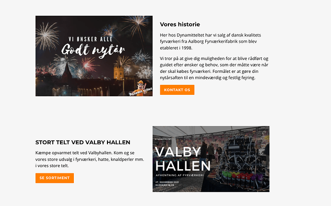331x206 pixels.
Task: Click the colorful bottles in the tent photo
Action: coord(241,179)
